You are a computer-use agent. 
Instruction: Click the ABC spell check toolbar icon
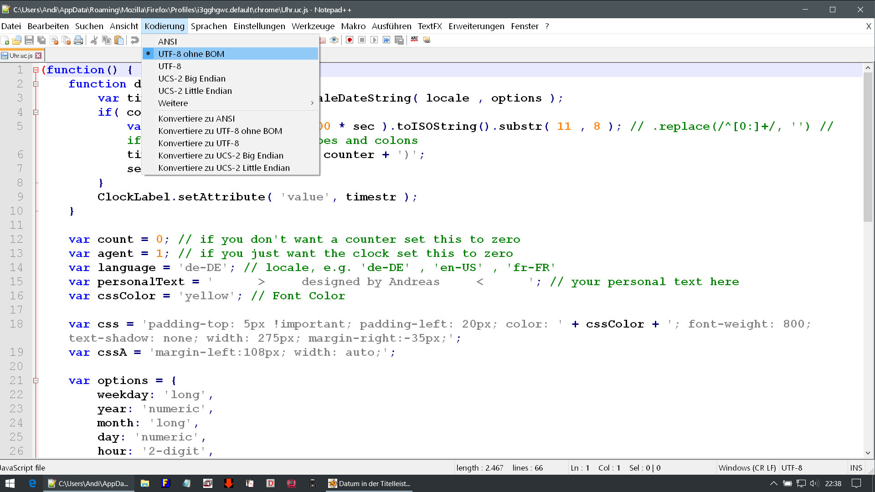[x=414, y=40]
